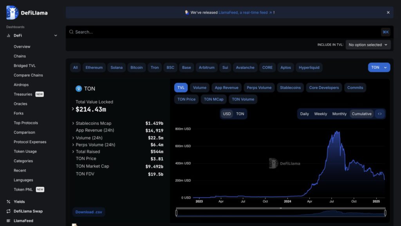Click the DefiLlama logo
Viewport: 401px width, 226px height.
click(27, 13)
